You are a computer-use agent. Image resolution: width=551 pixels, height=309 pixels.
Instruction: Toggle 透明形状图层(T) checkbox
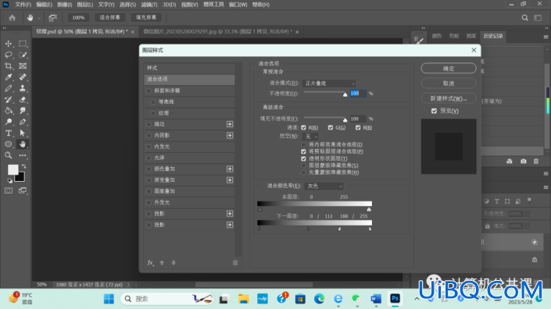click(x=303, y=158)
